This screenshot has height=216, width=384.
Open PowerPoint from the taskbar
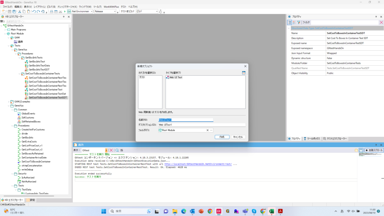click(201, 211)
